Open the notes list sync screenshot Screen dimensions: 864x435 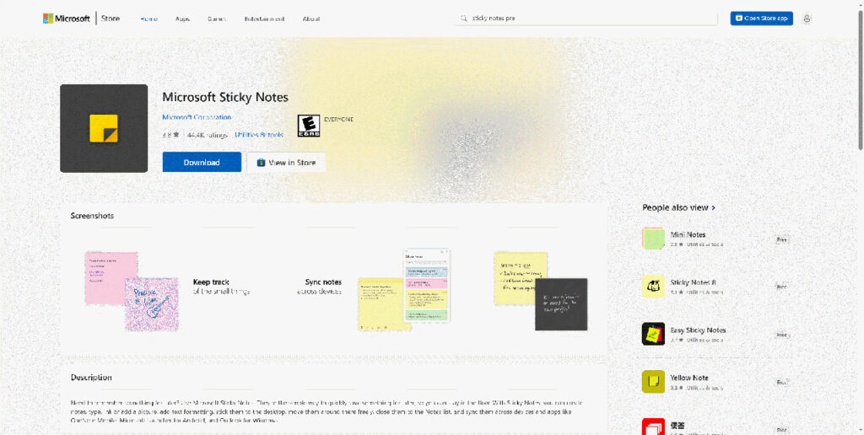[x=404, y=289]
